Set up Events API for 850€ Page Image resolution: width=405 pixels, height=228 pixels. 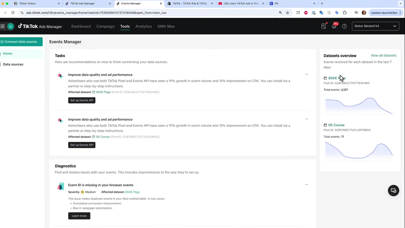[x=82, y=100]
